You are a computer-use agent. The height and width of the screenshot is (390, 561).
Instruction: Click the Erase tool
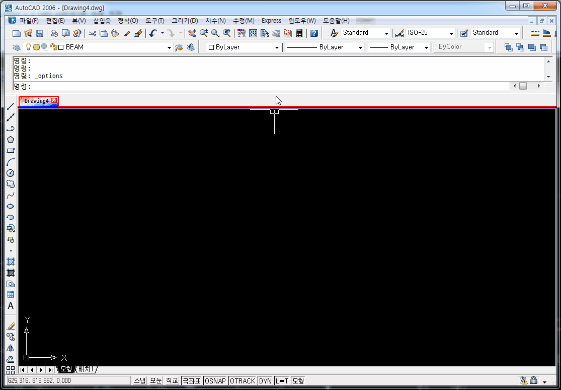(11, 326)
